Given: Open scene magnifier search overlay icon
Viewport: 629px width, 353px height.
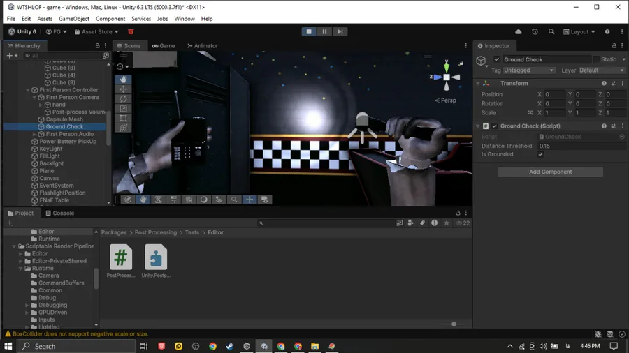Looking at the screenshot, I should coord(234,200).
